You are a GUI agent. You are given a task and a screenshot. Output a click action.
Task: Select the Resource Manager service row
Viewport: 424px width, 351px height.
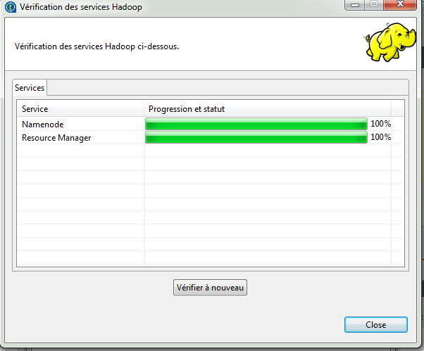pos(211,137)
